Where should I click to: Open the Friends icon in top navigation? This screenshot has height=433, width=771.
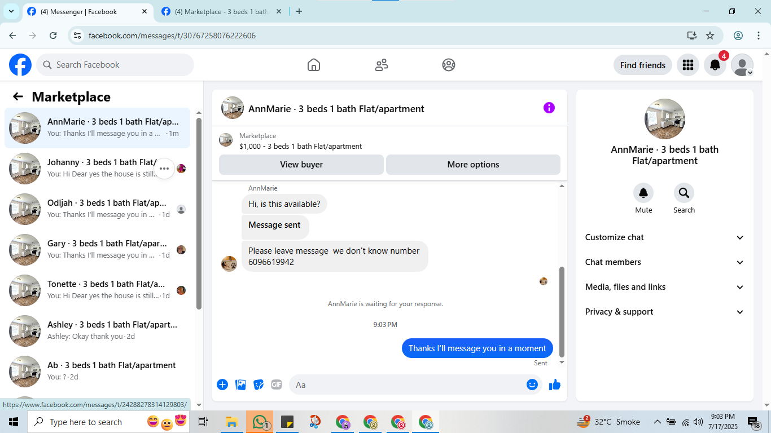[382, 65]
